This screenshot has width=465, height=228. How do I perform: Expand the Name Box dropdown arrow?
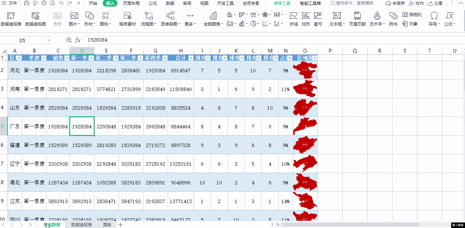tap(48, 40)
